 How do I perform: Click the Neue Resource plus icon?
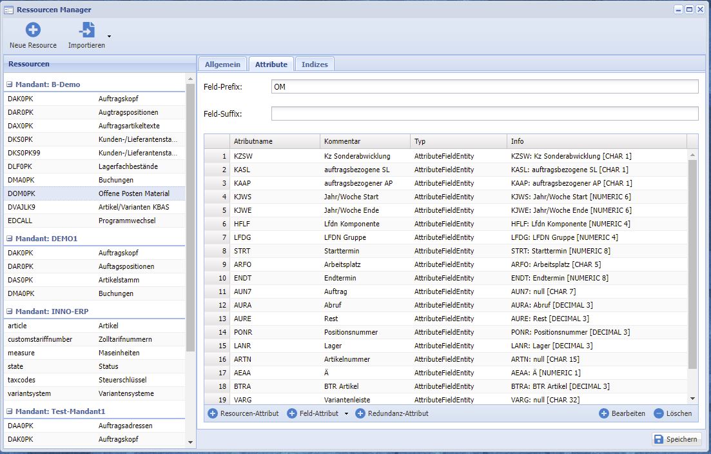pos(33,30)
